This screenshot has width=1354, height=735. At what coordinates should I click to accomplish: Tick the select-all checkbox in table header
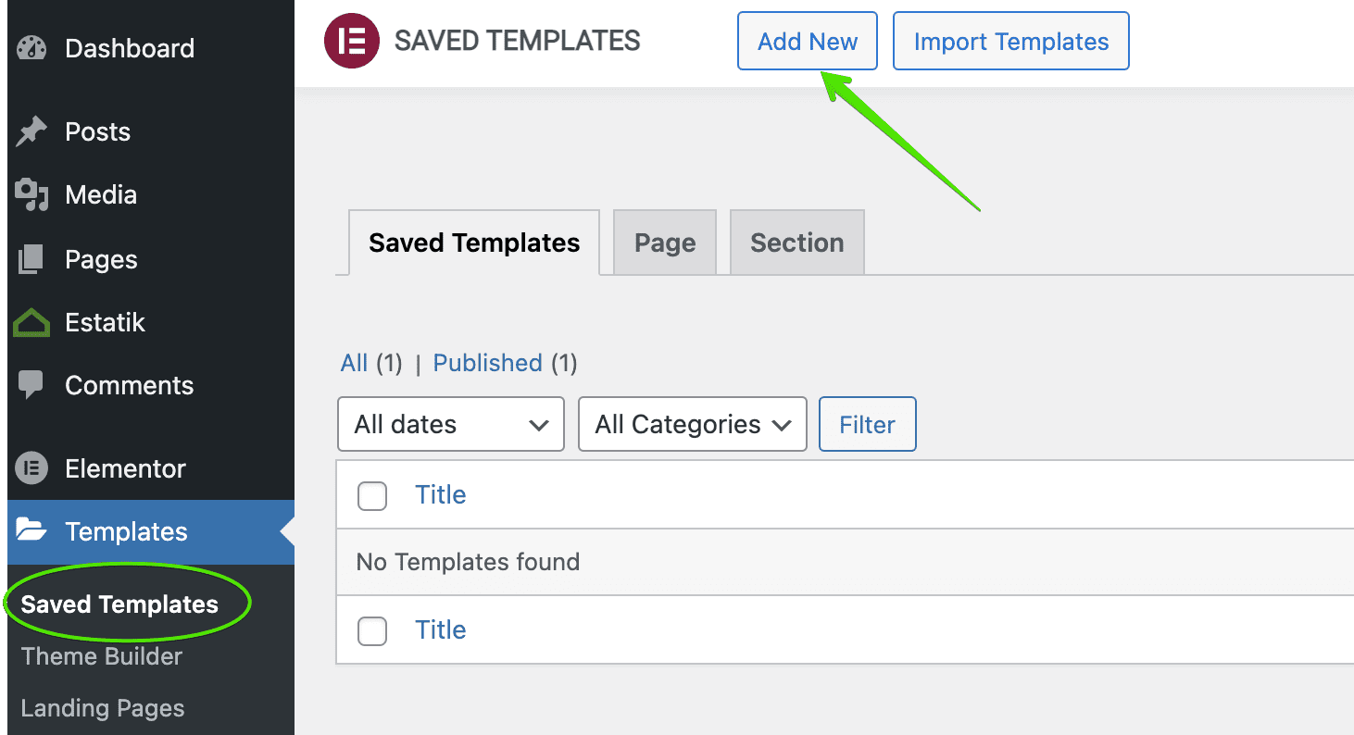372,496
